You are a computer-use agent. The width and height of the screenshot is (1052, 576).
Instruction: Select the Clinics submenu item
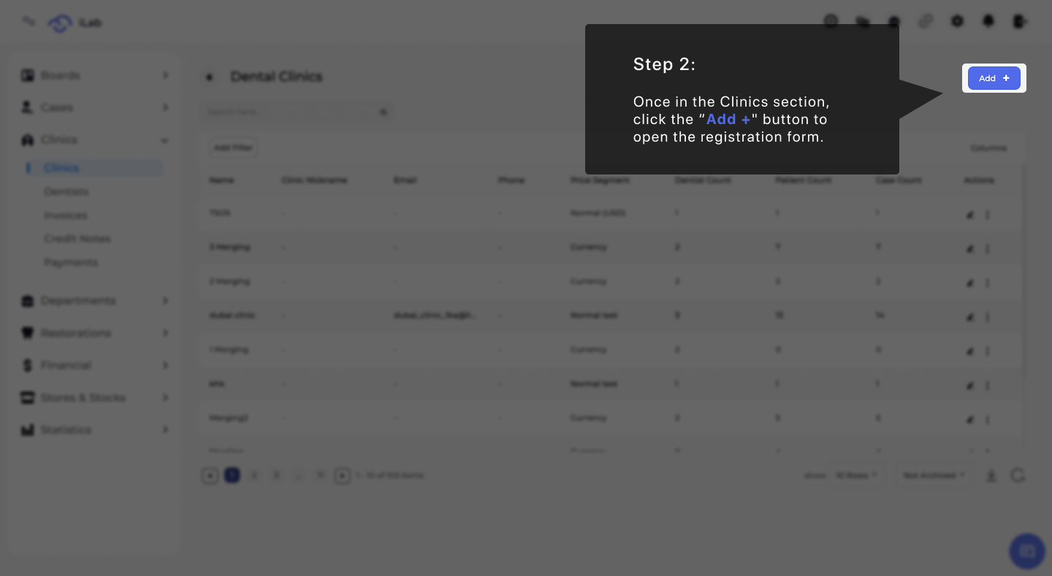(x=94, y=168)
